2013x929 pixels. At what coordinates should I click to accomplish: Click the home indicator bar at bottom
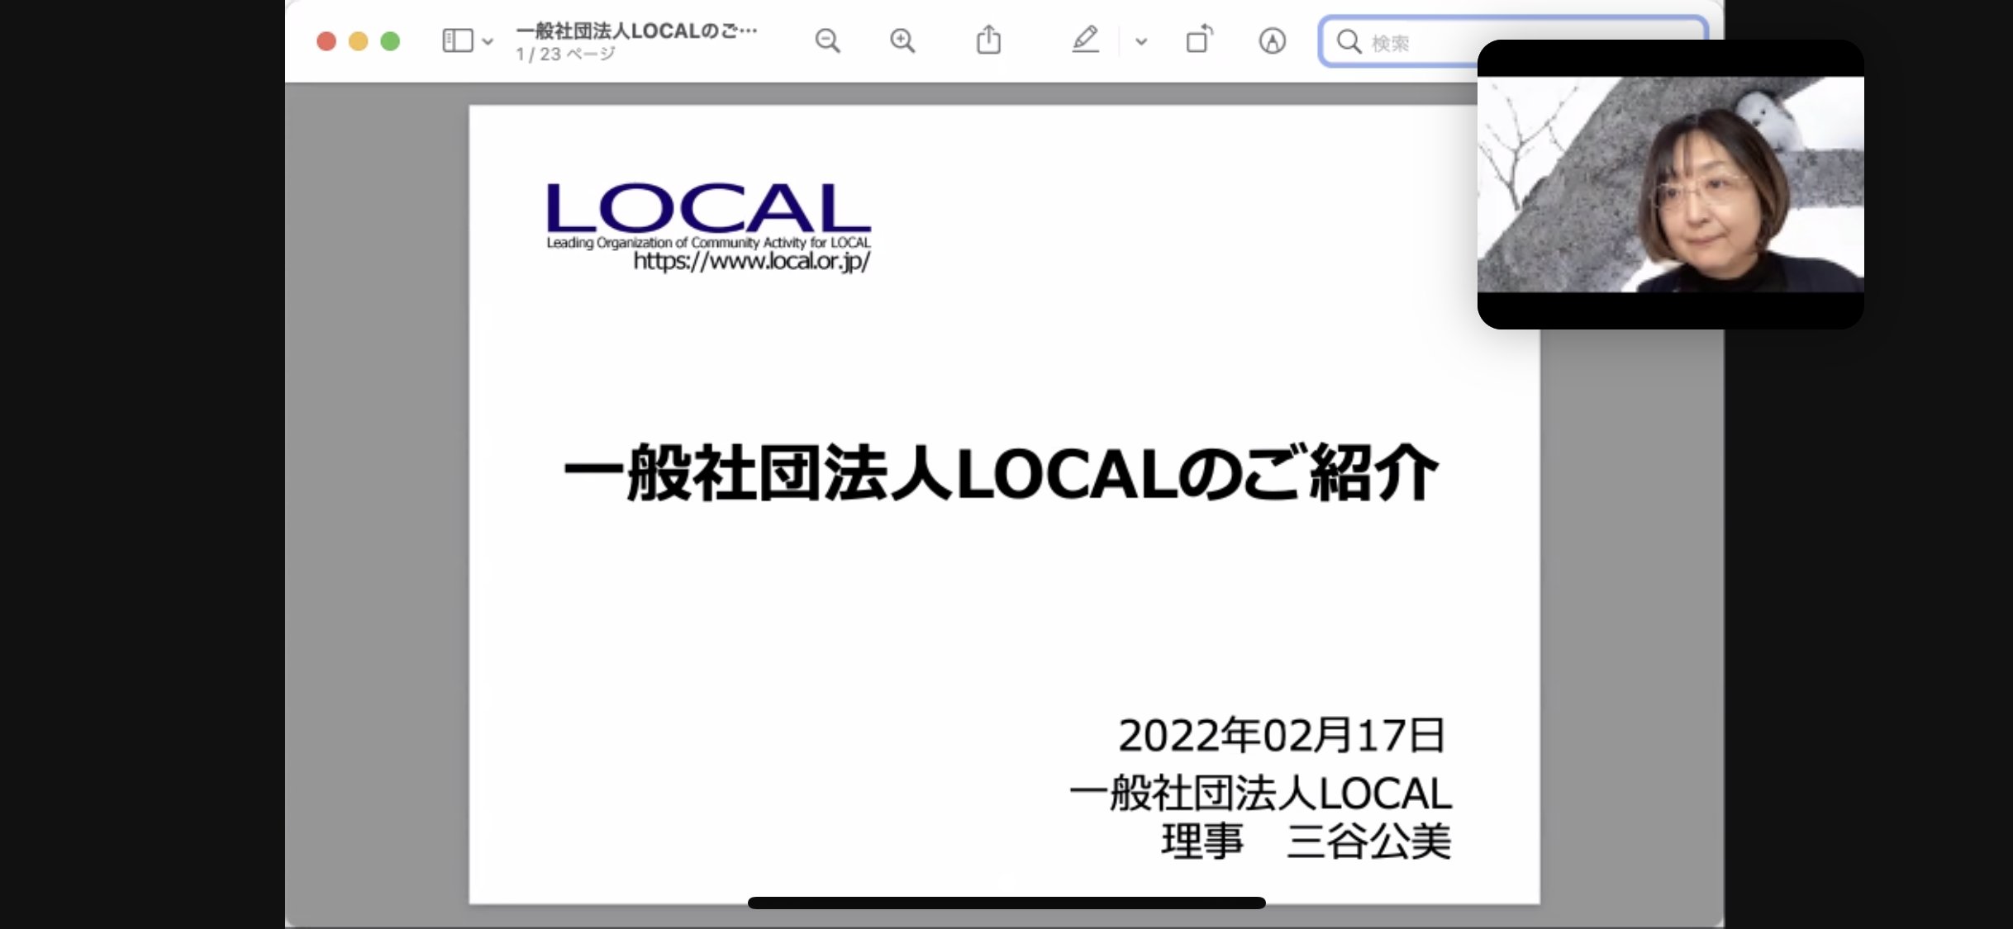1006,903
